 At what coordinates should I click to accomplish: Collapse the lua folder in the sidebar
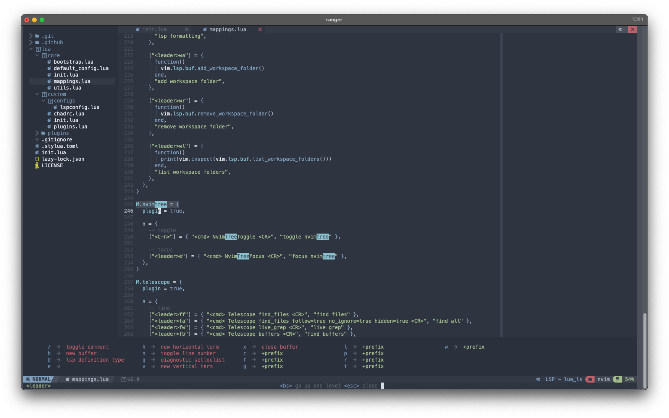31,49
